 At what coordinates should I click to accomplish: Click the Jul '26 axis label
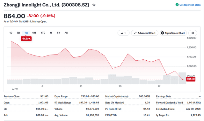15,89
